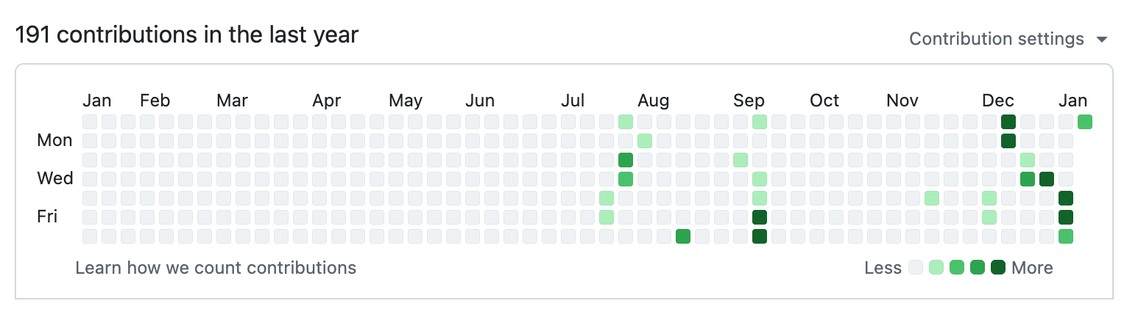This screenshot has height=320, width=1138.
Task: Click the light green Thursday cell in November
Action: [932, 198]
